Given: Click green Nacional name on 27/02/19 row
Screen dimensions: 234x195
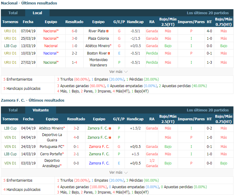Looking at the screenshot, I should (50, 63).
